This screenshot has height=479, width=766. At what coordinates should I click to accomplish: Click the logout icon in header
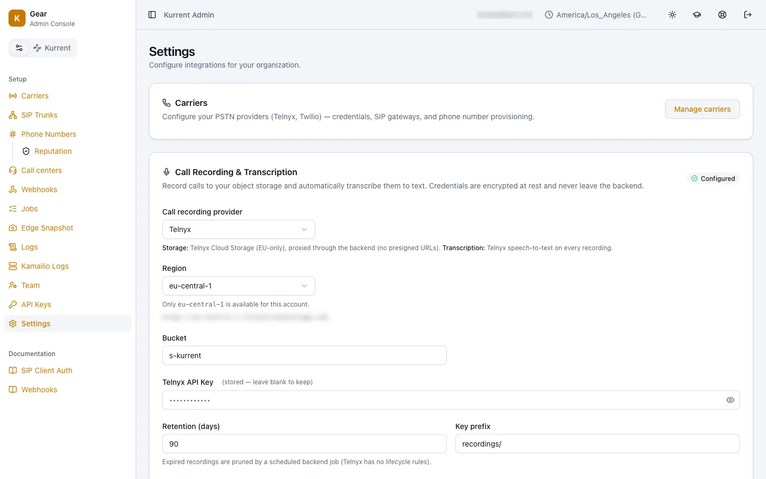748,15
